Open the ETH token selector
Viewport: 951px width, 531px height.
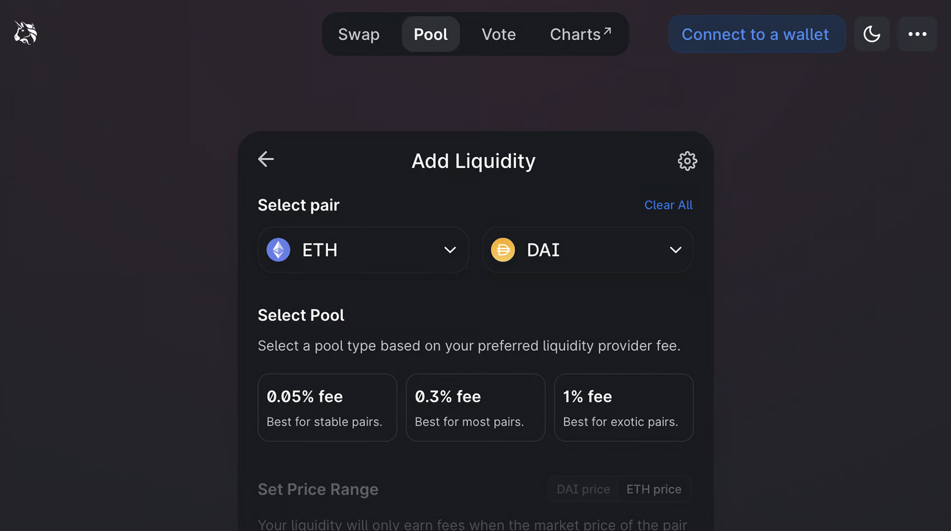pyautogui.click(x=363, y=250)
